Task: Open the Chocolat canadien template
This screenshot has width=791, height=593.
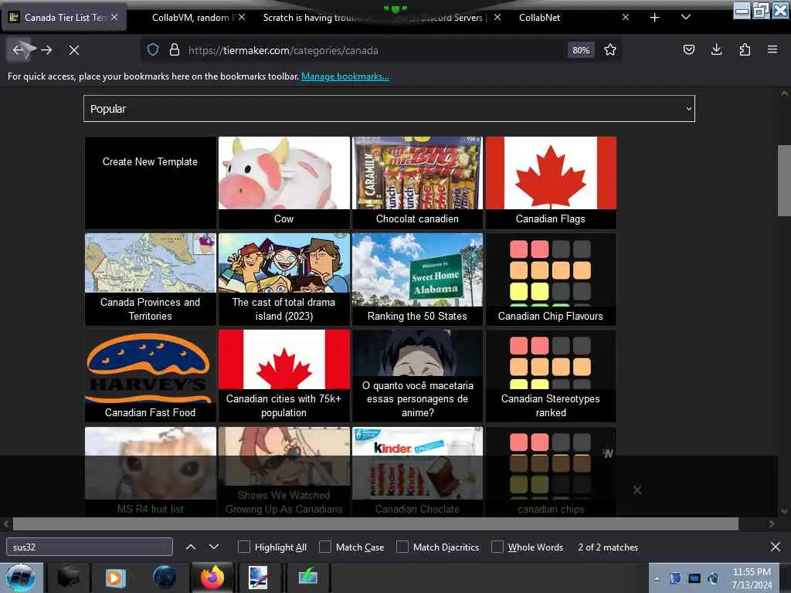Action: tap(417, 182)
